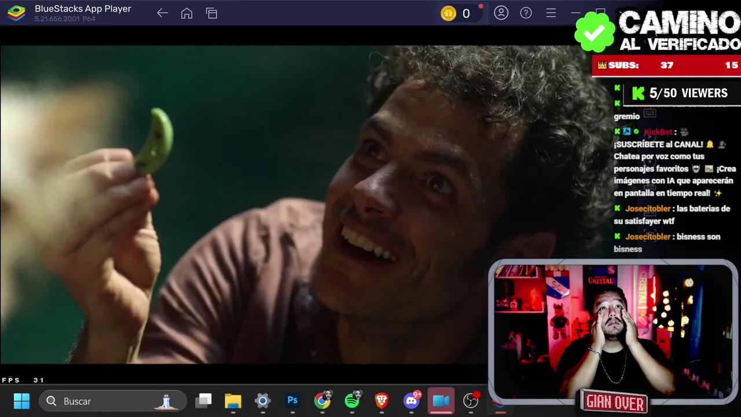Viewport: 741px width, 417px height.
Task: Open the BlueStacks account profile icon
Action: click(x=501, y=13)
